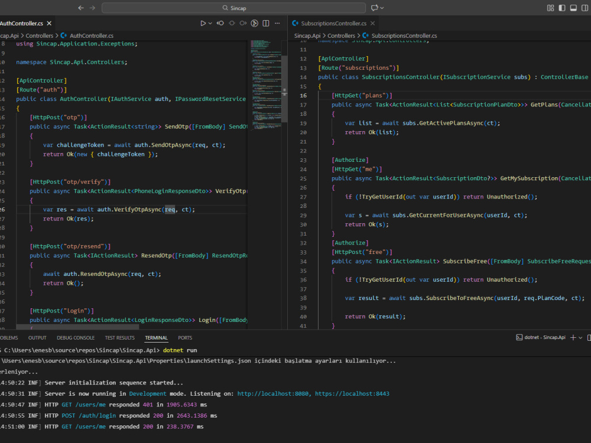591x443 pixels.
Task: Toggle the secondary side bar
Action: [584, 8]
